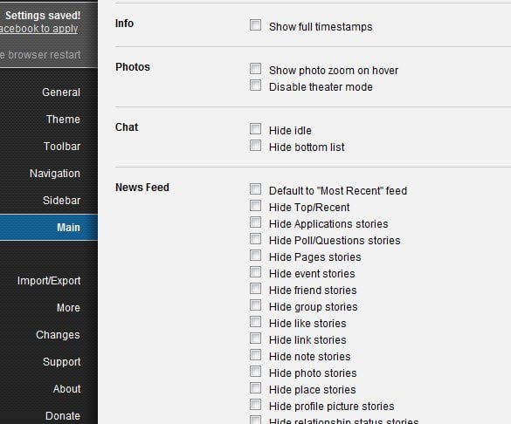This screenshot has width=511, height=424.
Task: Enable Hide Applications stories
Action: click(255, 222)
